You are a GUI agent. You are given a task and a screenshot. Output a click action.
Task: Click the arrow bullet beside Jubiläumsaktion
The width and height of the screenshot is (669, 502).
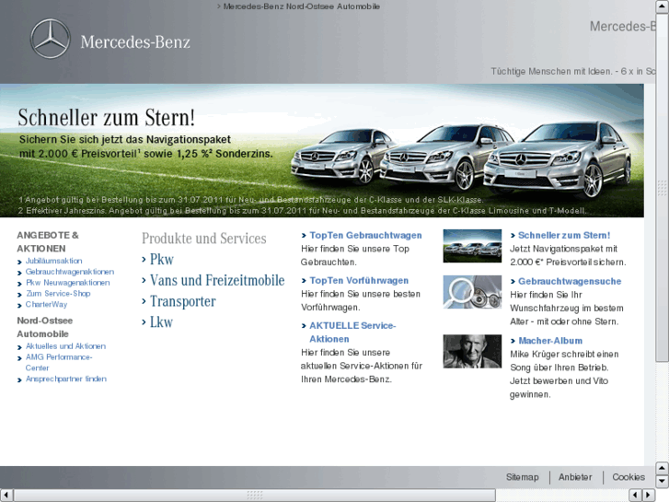19,262
